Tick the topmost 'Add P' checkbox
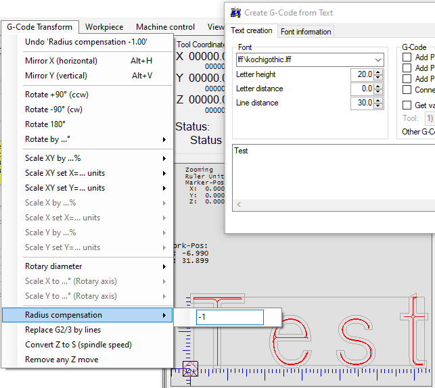 point(407,57)
